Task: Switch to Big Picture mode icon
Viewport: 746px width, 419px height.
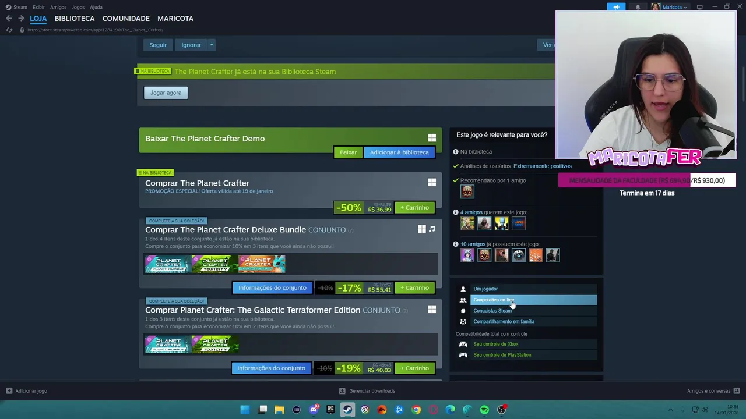Action: (x=700, y=7)
